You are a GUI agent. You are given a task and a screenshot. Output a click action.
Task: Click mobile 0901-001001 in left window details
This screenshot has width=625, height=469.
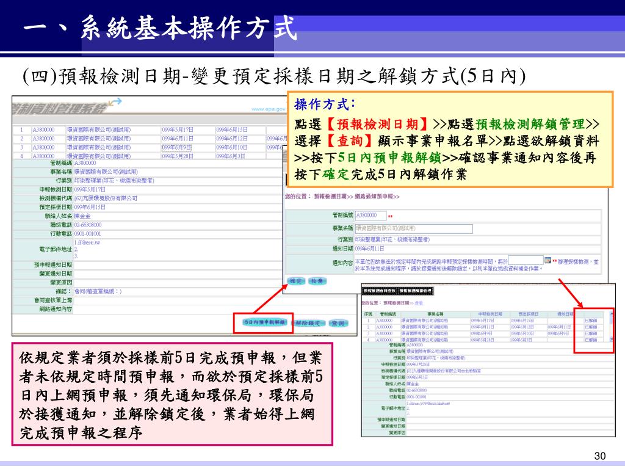coord(88,234)
